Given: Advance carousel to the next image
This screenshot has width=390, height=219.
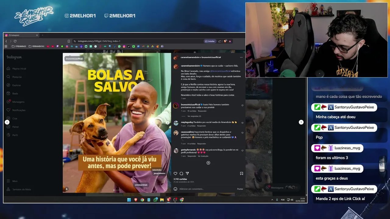Looking at the screenshot, I should click(167, 123).
